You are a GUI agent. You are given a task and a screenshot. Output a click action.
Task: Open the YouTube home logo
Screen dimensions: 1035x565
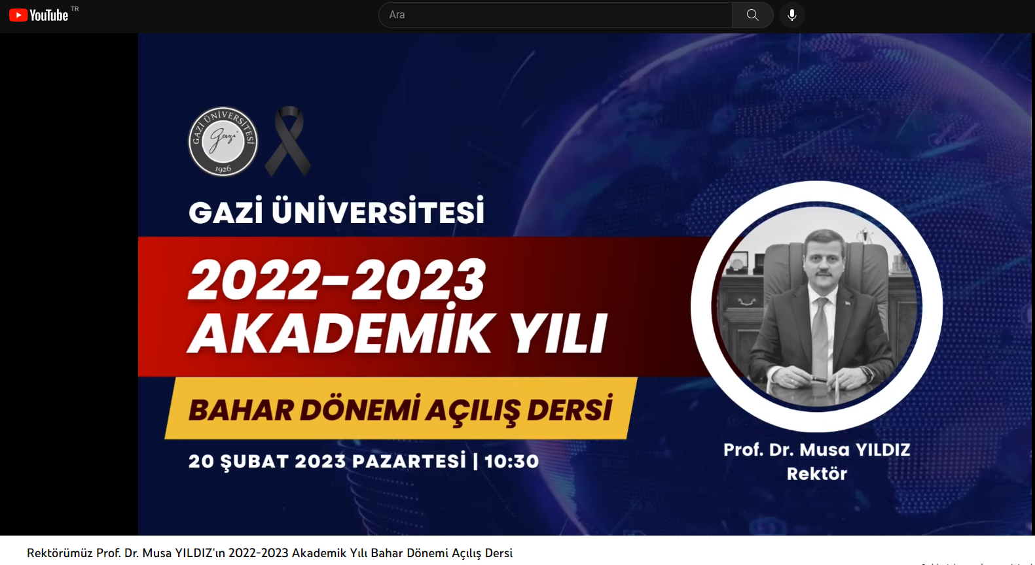[39, 15]
